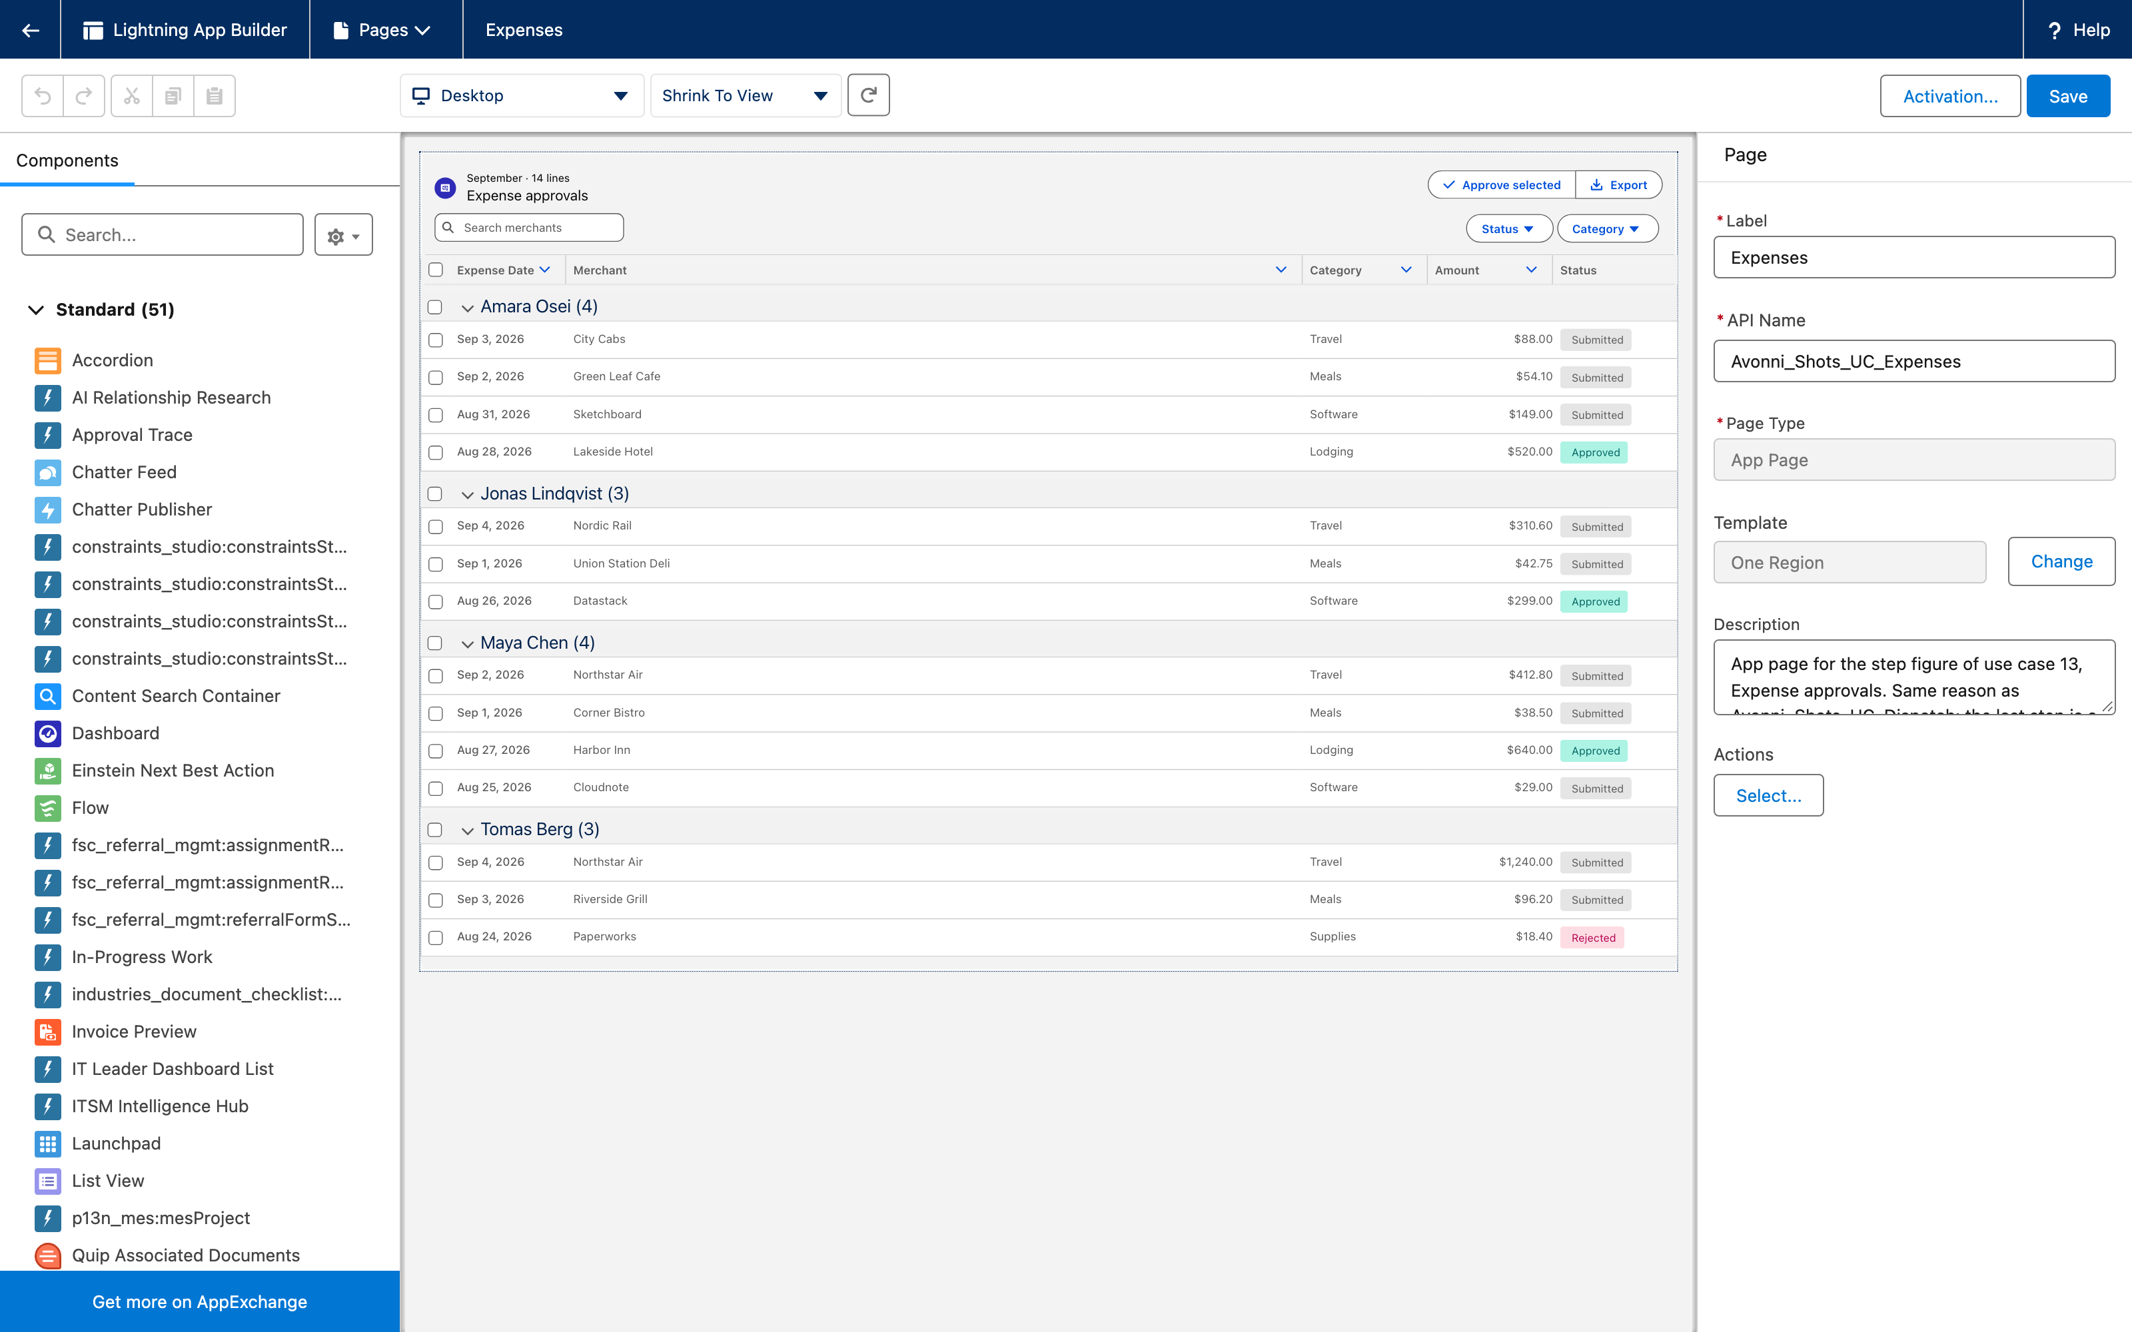The height and width of the screenshot is (1332, 2132).
Task: Click the Activation... button
Action: (1951, 96)
